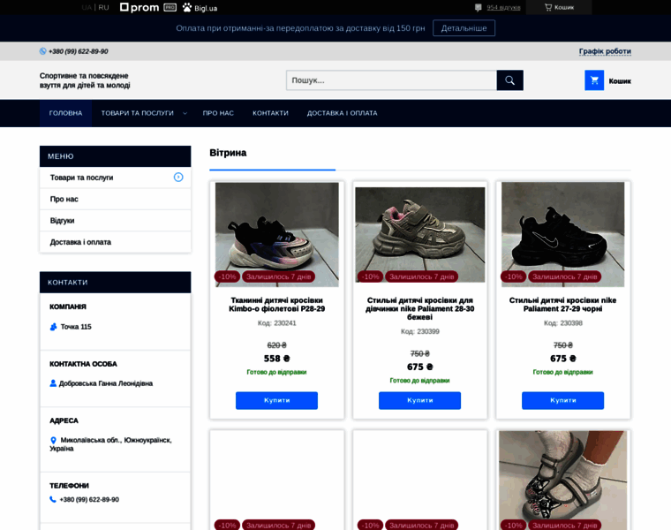Open КОНТАКТИ nav item

coord(270,113)
